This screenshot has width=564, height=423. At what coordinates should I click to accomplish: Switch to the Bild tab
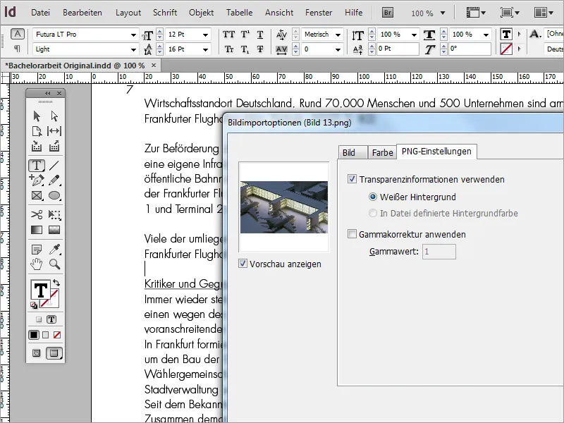point(352,152)
